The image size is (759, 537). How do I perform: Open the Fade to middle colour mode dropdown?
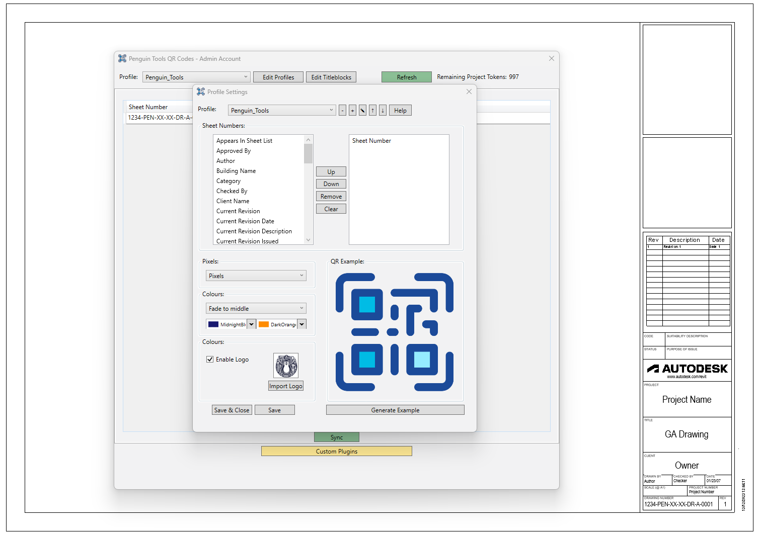point(256,308)
